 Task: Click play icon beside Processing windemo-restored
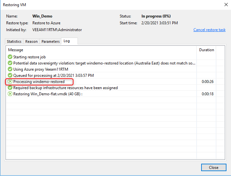[x=10, y=82]
